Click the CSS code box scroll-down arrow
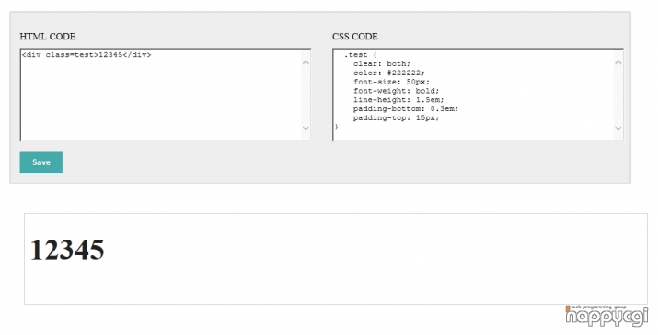 (x=618, y=128)
